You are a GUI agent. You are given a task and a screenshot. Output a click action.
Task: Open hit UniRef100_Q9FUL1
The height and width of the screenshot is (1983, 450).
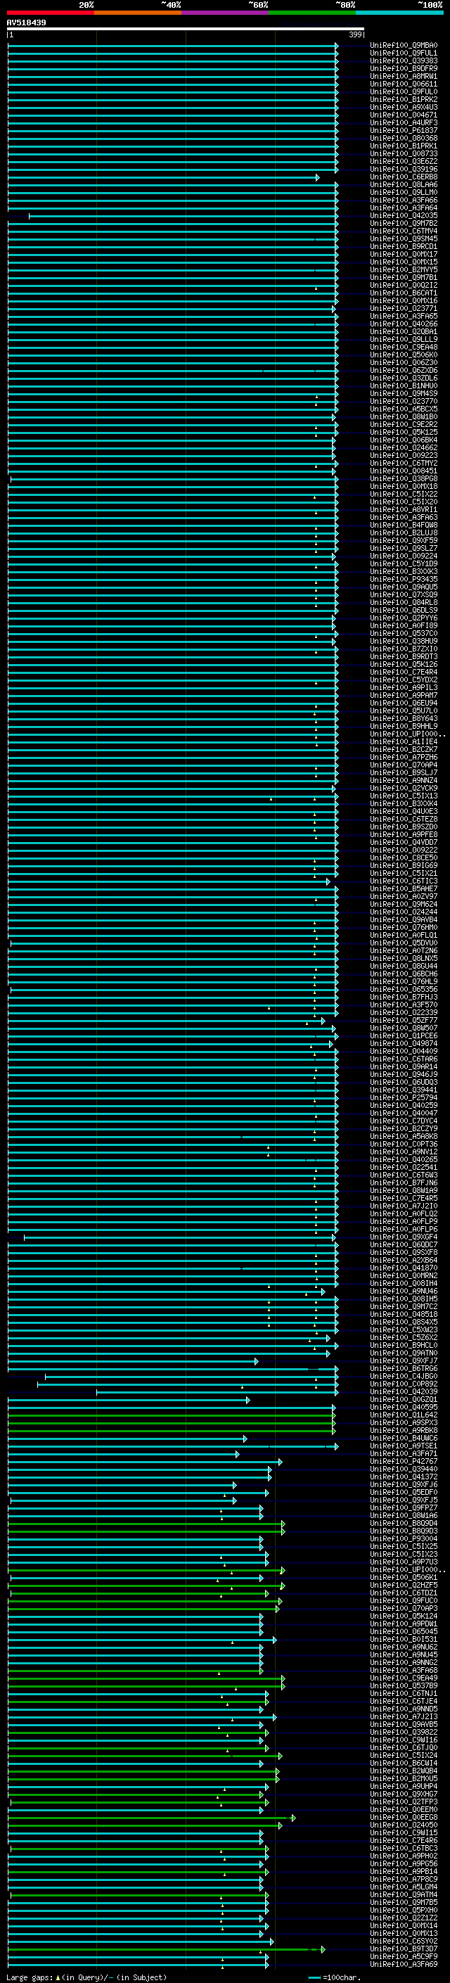[x=404, y=53]
